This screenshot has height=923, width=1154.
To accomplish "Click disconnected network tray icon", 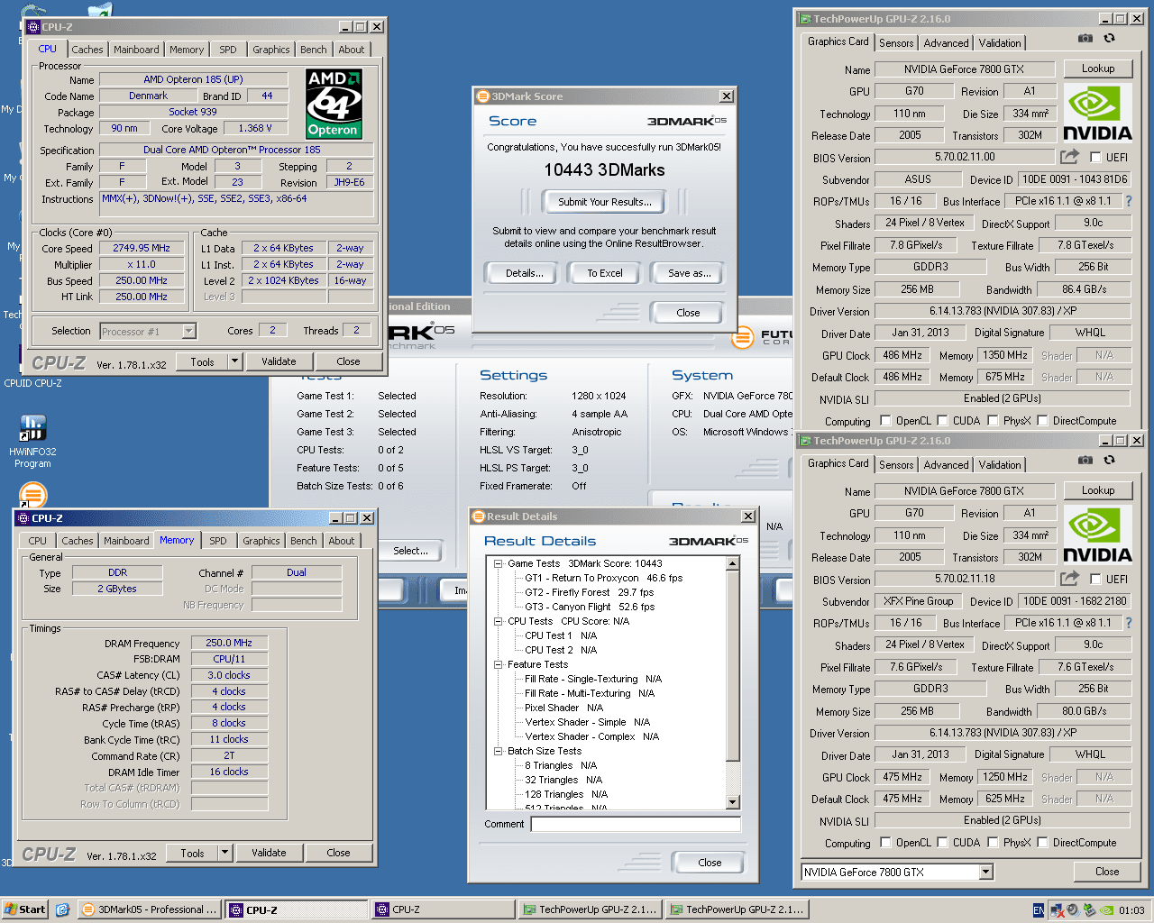I will click(x=1057, y=910).
